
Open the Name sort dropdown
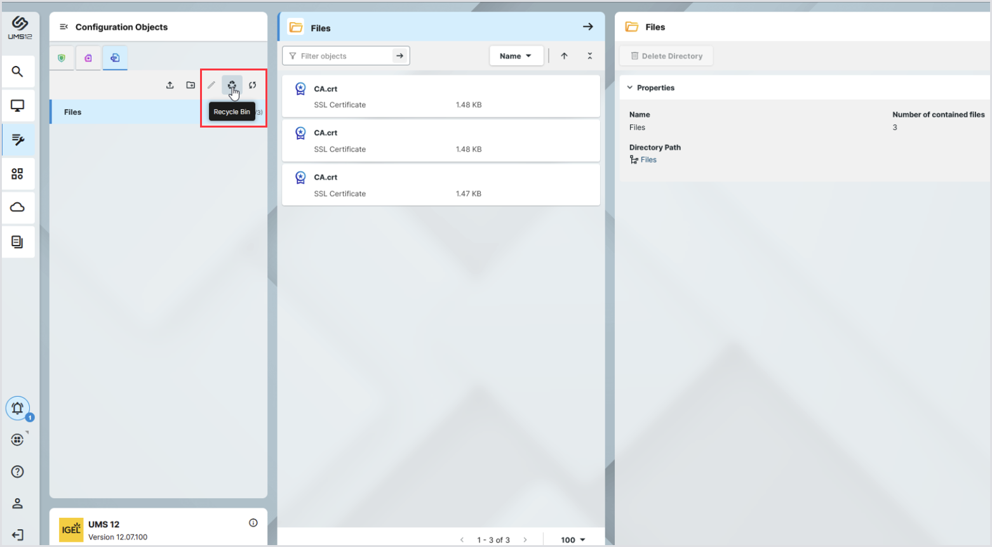click(516, 56)
